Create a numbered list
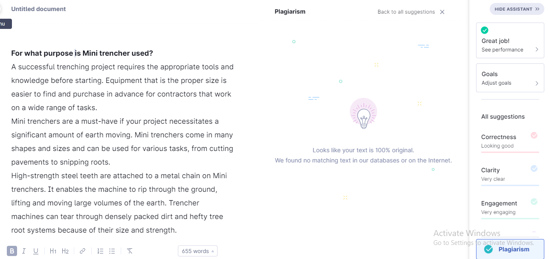 pyautogui.click(x=100, y=251)
